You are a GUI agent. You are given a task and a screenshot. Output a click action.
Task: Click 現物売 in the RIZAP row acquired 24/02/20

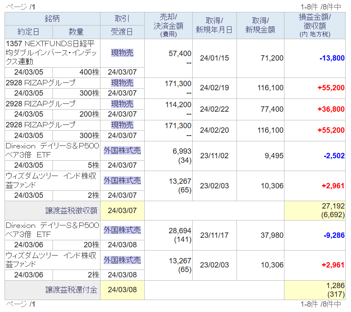pos(122,125)
